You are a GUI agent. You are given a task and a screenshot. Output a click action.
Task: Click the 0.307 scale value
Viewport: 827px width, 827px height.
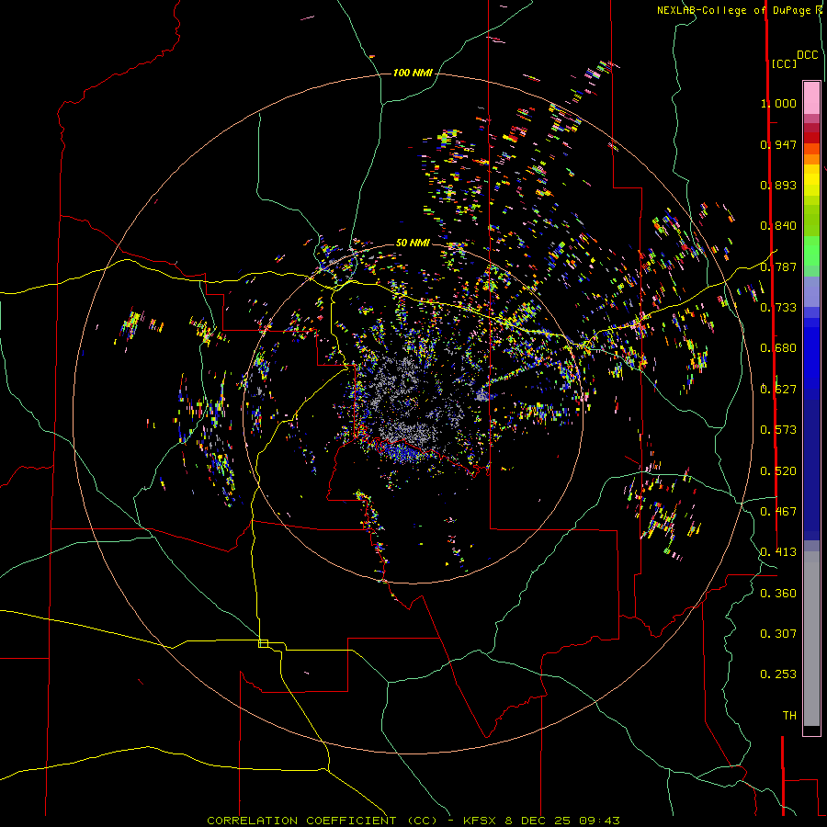point(778,634)
